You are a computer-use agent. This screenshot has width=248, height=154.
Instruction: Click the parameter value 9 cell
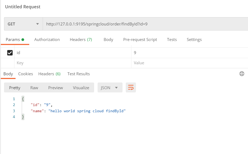coord(190,53)
